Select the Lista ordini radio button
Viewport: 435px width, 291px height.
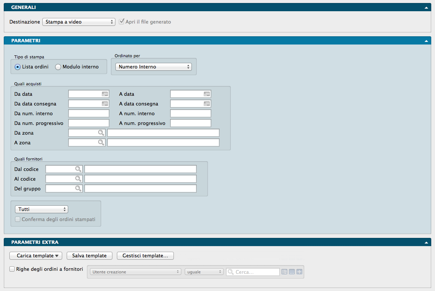point(17,67)
